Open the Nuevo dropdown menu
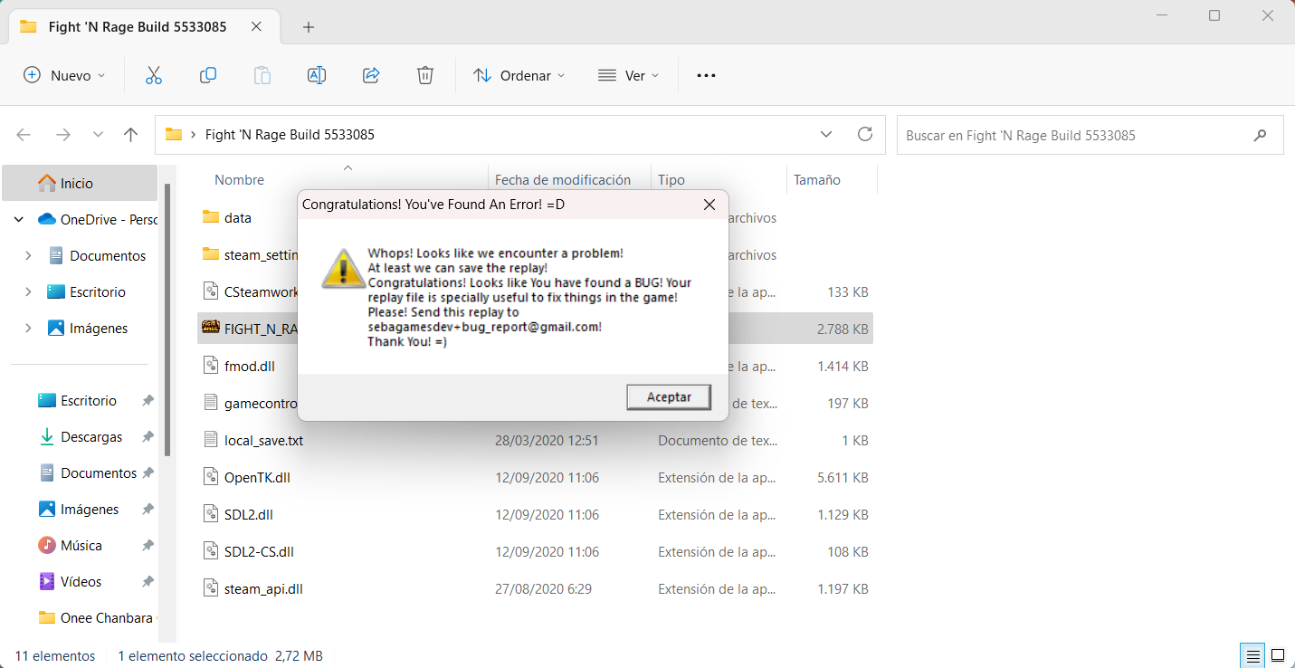Screen dimensions: 1295x668 [x=64, y=76]
